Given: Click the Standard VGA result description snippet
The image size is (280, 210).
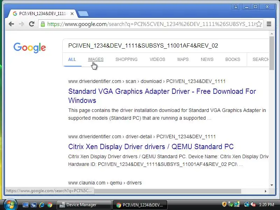Looking at the screenshot, I should click(167, 114).
